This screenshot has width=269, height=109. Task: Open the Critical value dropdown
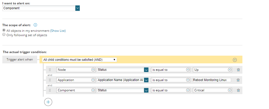[x=212, y=90]
